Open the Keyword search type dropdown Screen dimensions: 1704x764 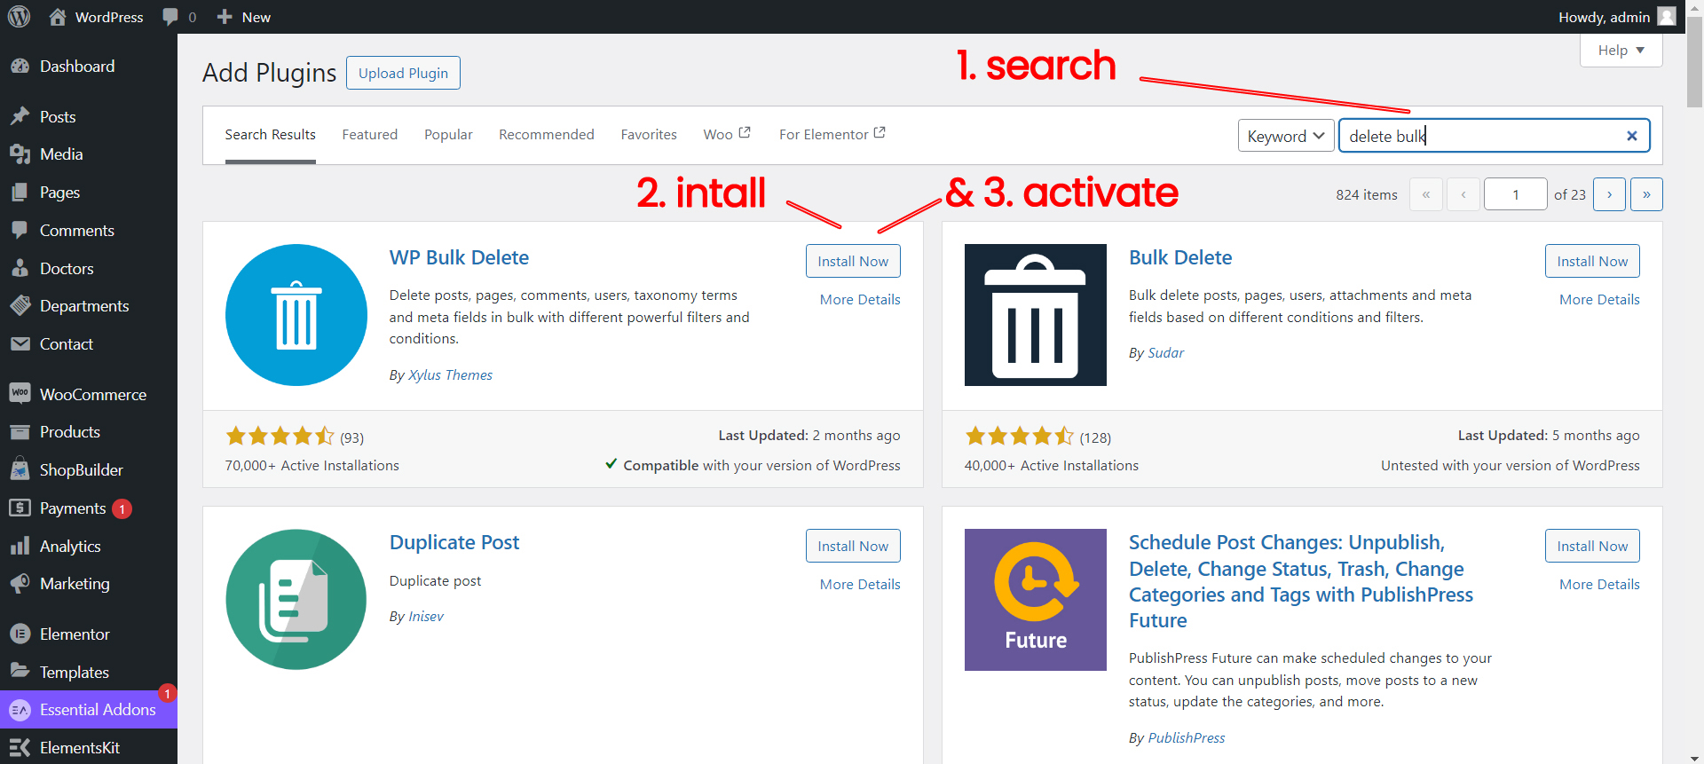(1286, 136)
